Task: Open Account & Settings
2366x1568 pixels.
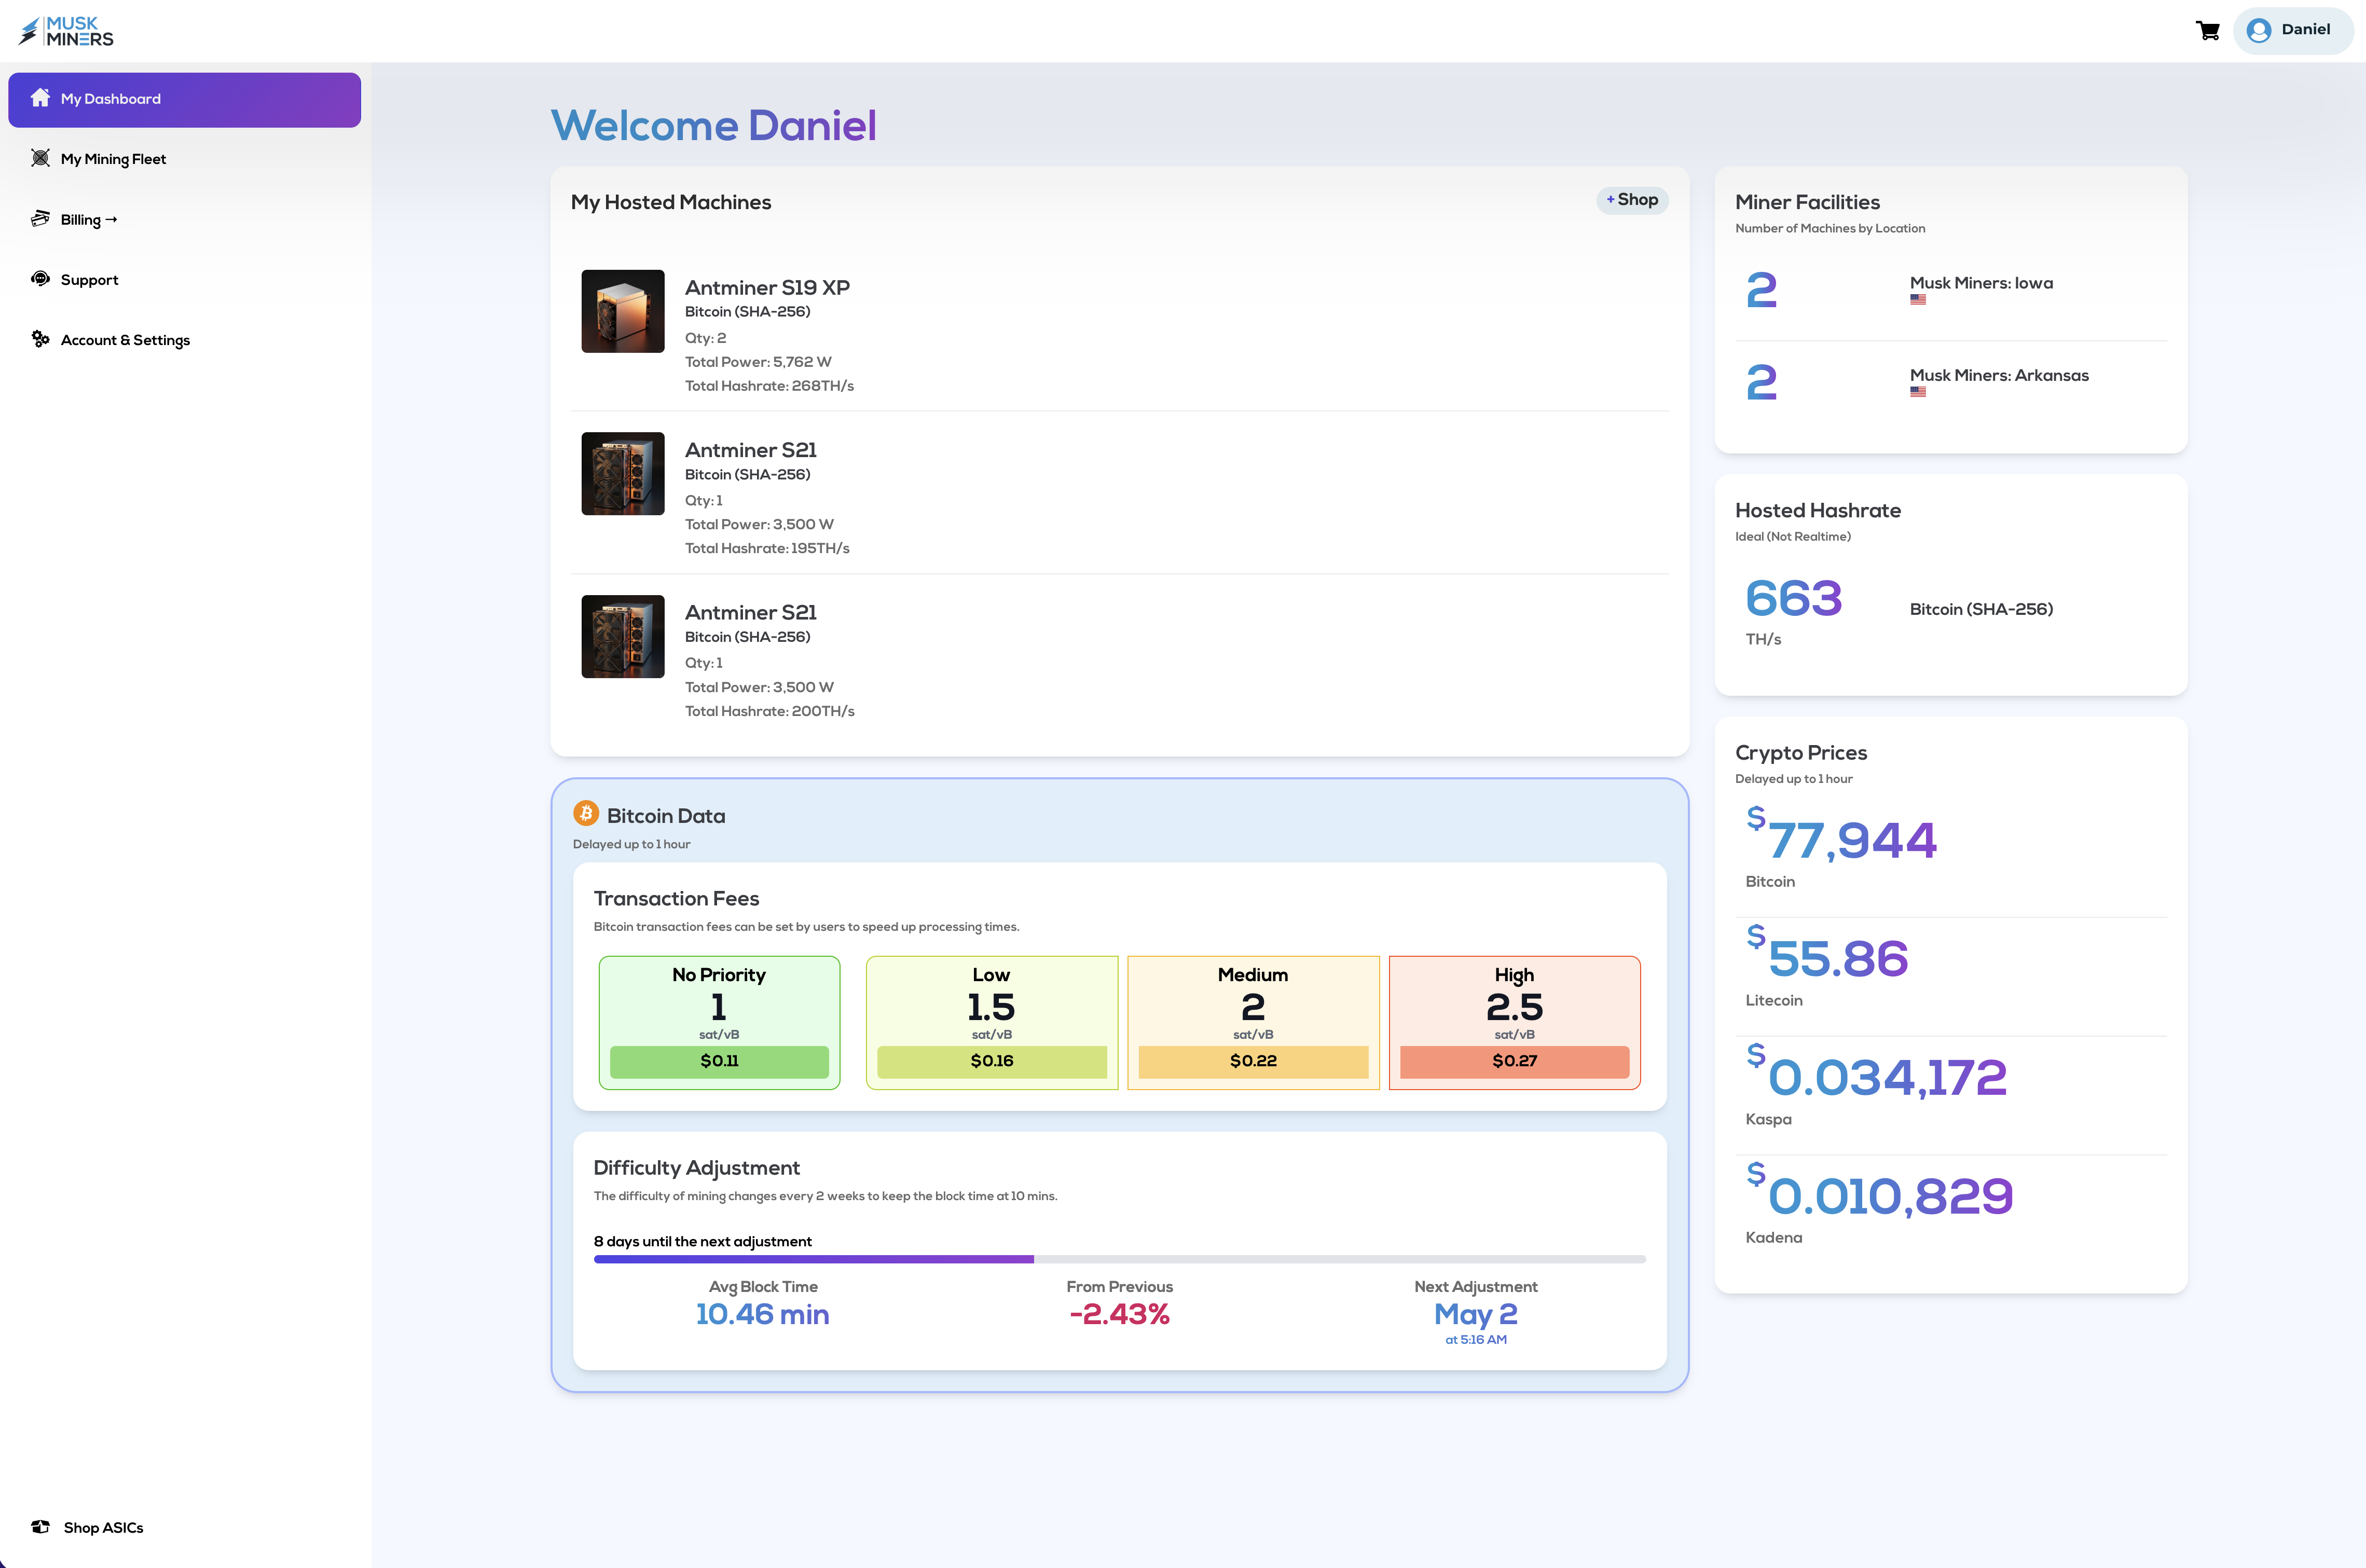Action: click(x=185, y=340)
